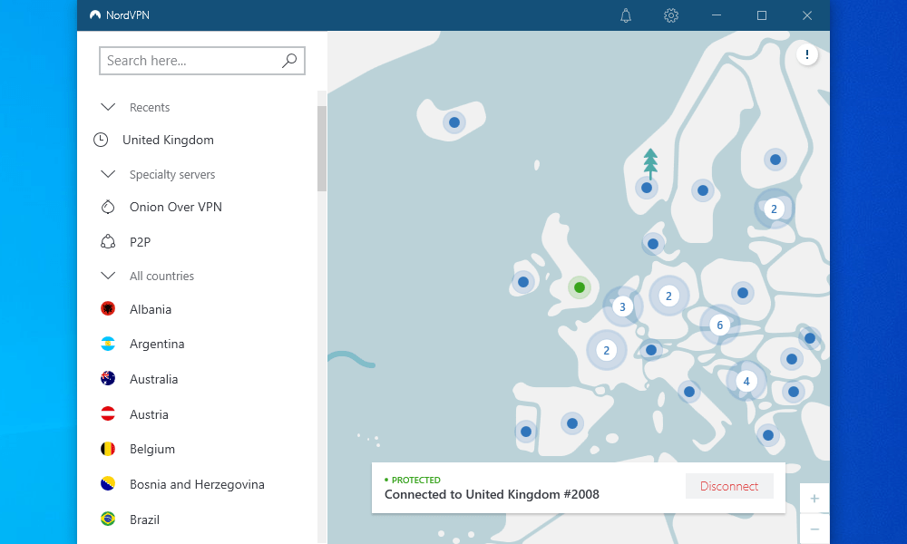Select the P2P specialty server entry

click(140, 242)
